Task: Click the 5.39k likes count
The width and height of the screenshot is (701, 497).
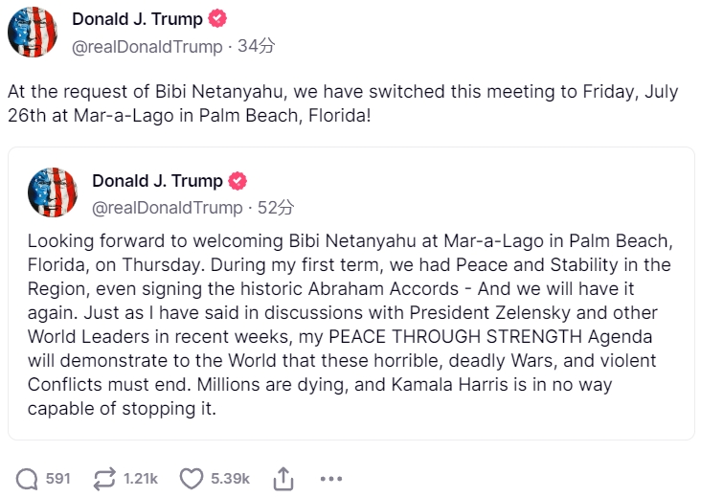Action: (x=230, y=478)
